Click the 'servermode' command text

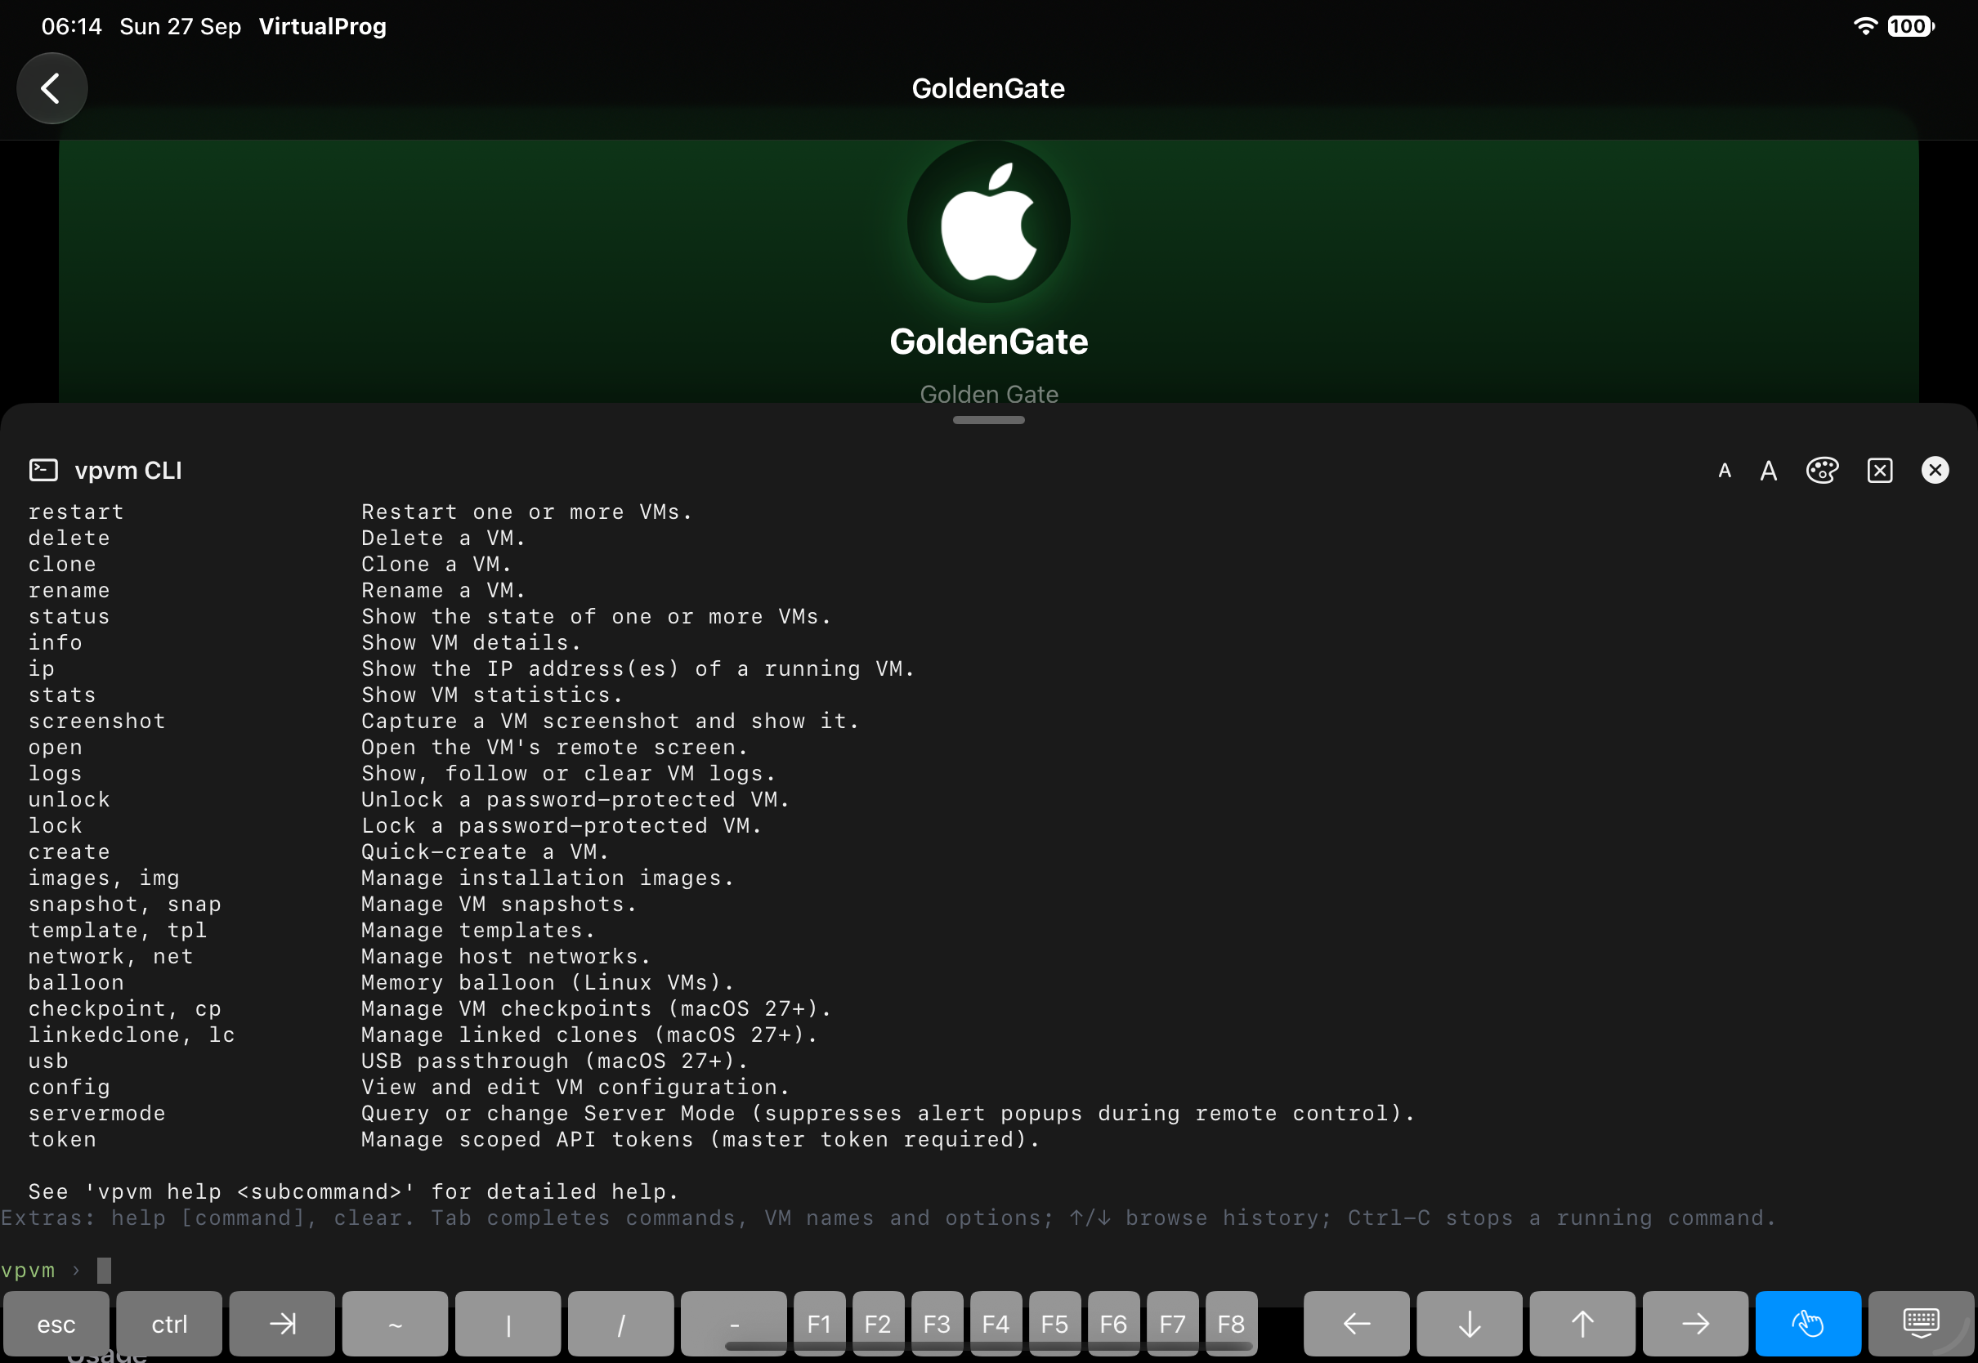(x=96, y=1114)
